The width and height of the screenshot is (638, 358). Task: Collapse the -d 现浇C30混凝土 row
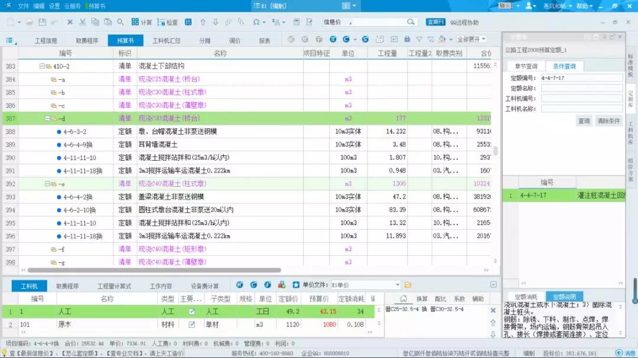click(48, 119)
